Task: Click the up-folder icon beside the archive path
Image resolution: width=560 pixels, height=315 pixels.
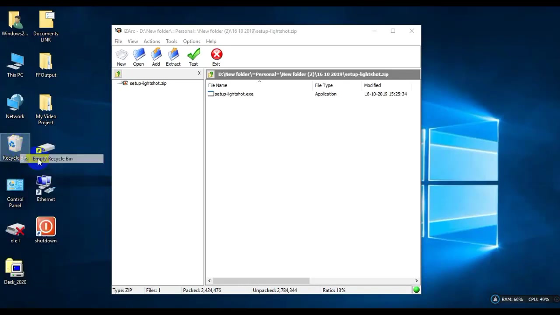Action: click(211, 74)
